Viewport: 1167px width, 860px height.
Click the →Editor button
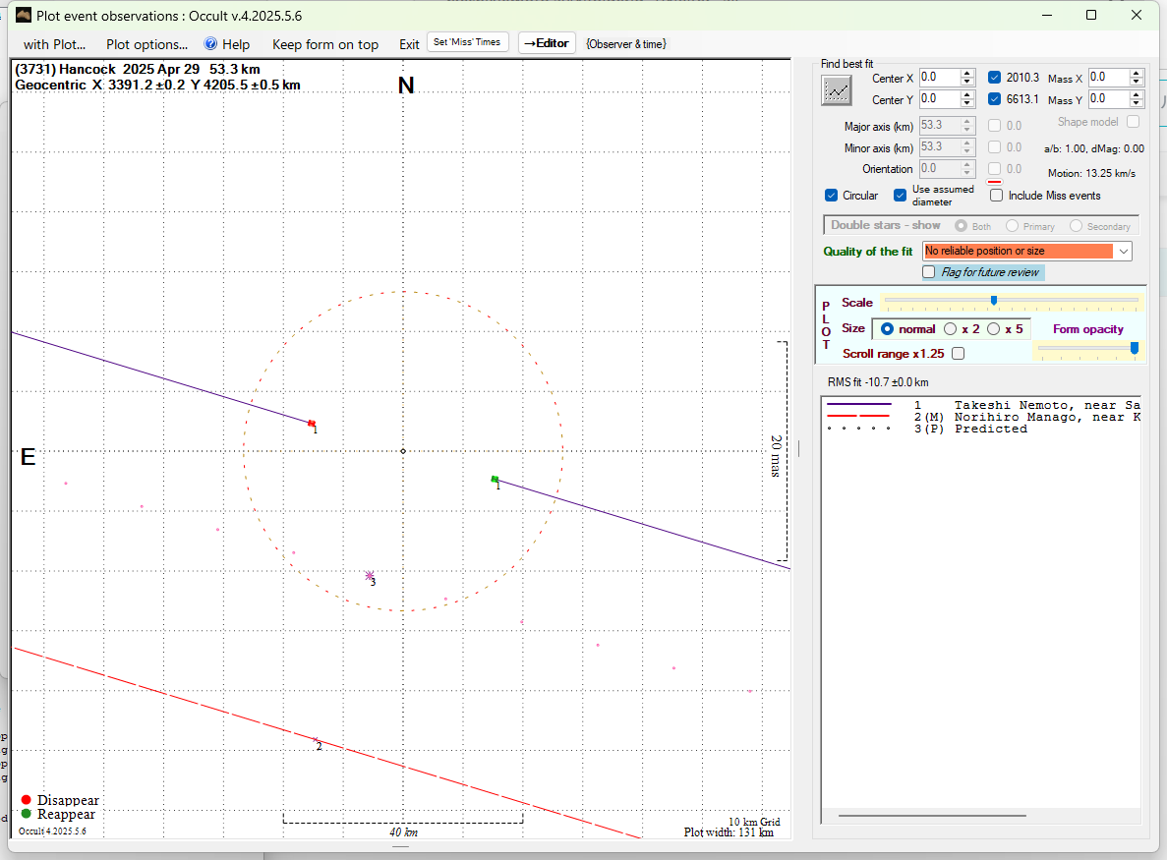coord(546,43)
